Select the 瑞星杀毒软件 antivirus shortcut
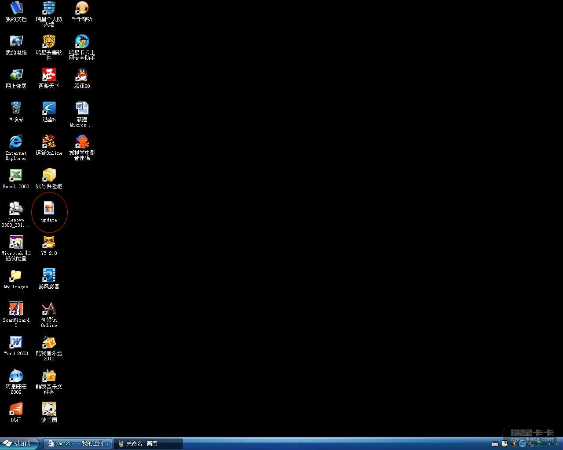563x450 pixels. [49, 47]
